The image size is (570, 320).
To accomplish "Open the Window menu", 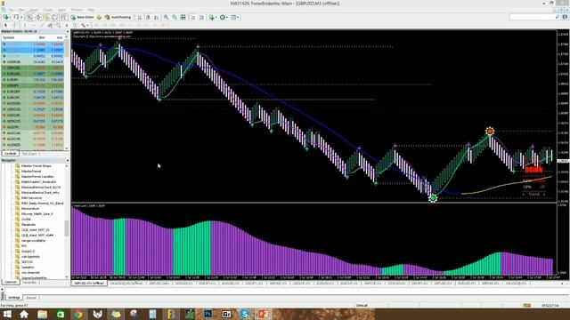I will [77, 10].
